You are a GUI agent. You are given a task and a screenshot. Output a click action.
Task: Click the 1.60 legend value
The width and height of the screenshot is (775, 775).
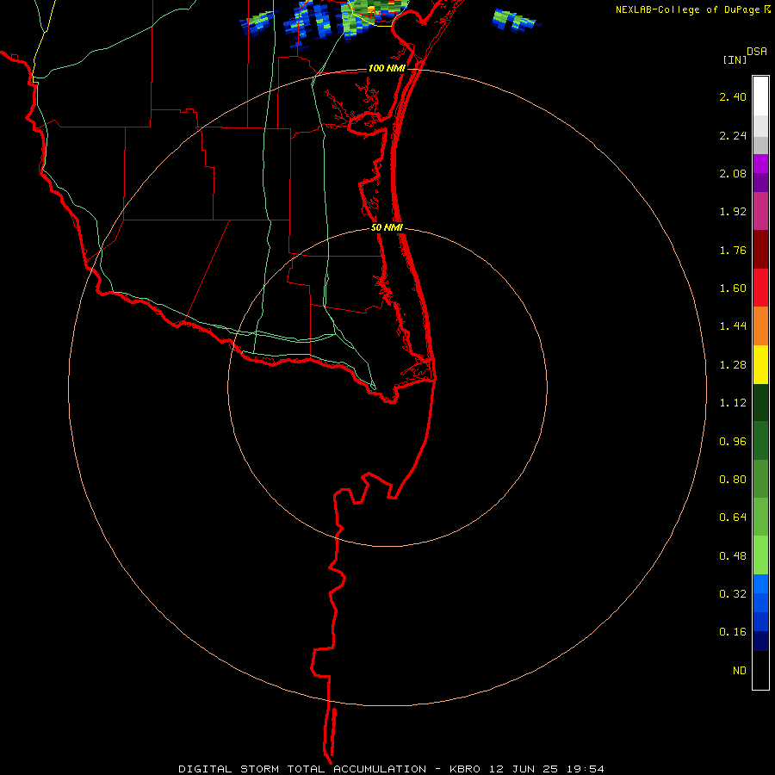(x=733, y=288)
